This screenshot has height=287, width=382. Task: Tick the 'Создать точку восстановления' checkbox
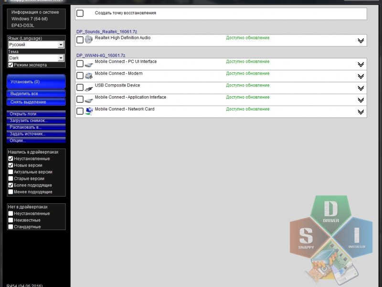(80, 13)
